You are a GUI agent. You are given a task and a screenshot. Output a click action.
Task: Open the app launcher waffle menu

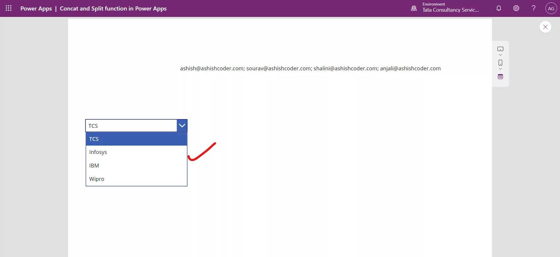(x=9, y=8)
